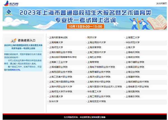This screenshot has width=168, height=120.
Task: Open the 帮助文档 help link
Action: point(16,70)
